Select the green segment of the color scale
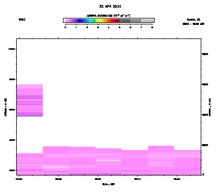This screenshot has width=217, height=195. [x=94, y=21]
